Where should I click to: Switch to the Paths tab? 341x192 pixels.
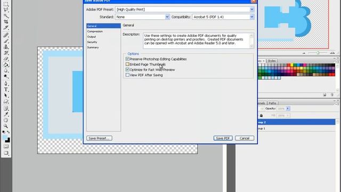tap(272, 103)
